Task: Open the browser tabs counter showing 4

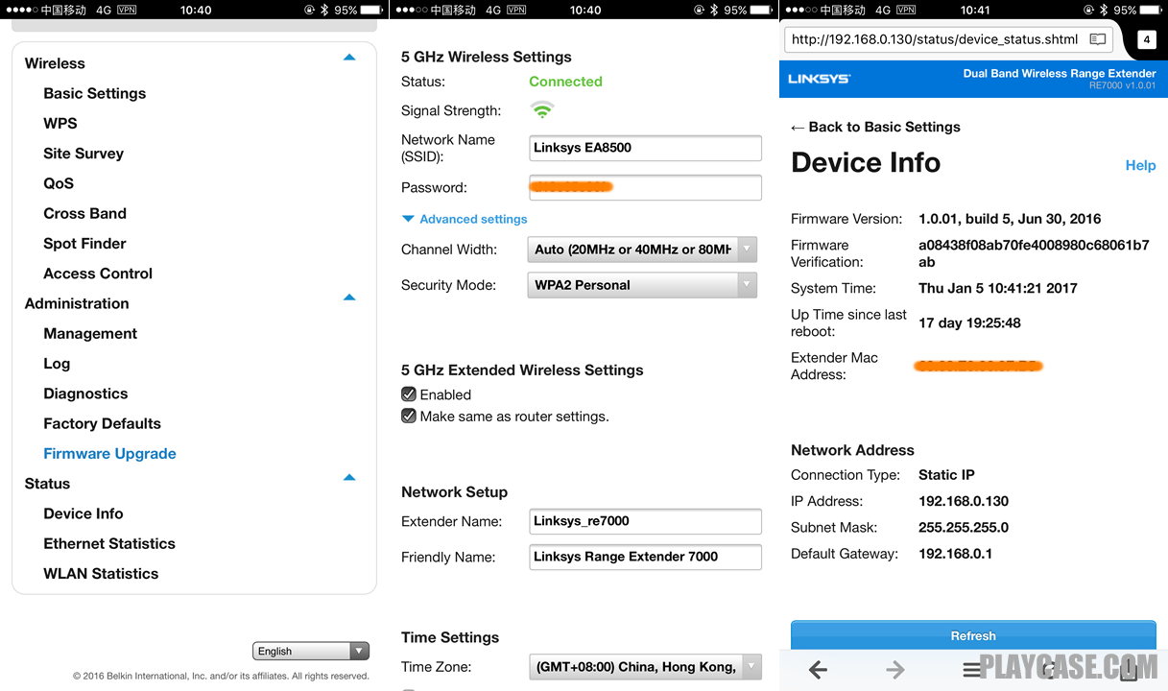Action: coord(1147,39)
